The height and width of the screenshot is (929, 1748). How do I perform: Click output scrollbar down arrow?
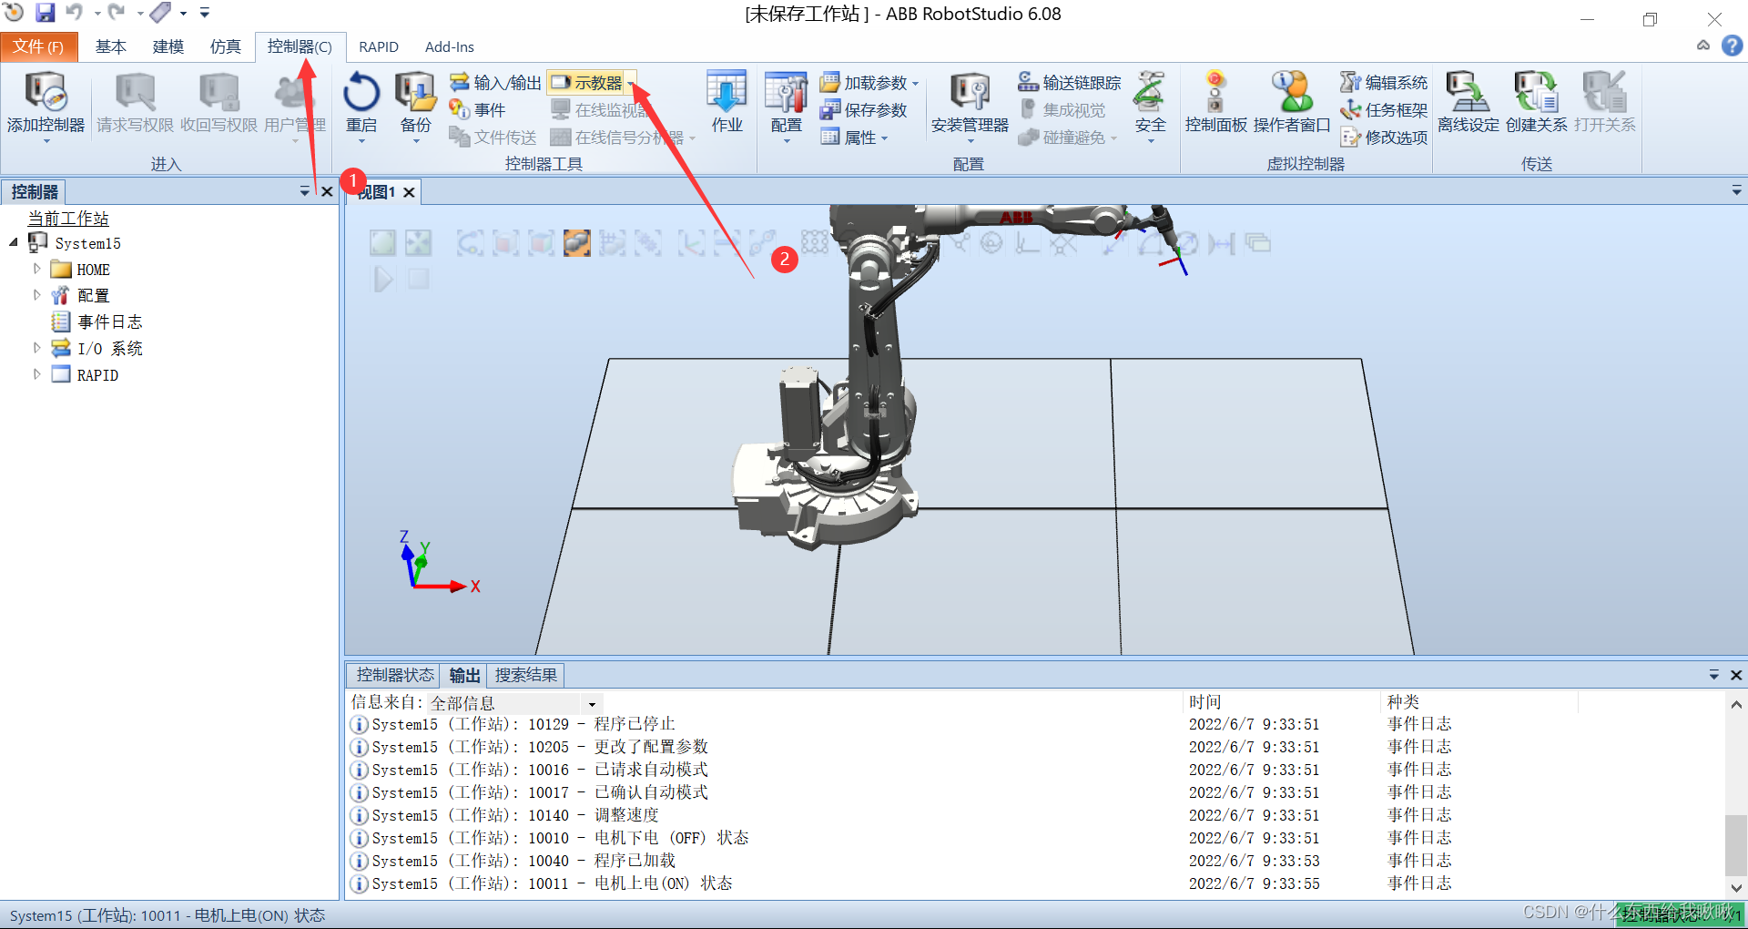[x=1735, y=887]
